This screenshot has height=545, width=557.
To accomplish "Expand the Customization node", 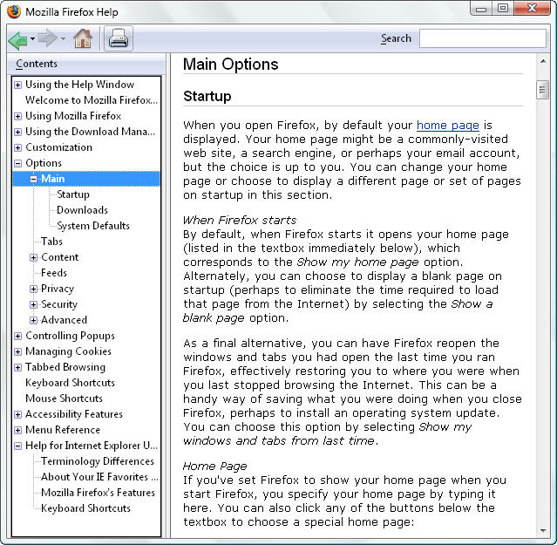I will 17,147.
